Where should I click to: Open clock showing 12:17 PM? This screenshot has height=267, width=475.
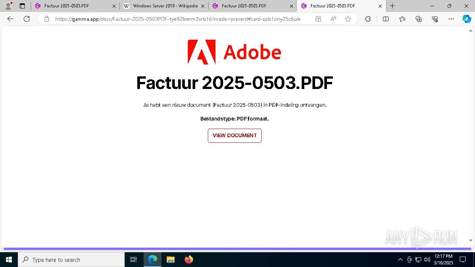pos(443,260)
